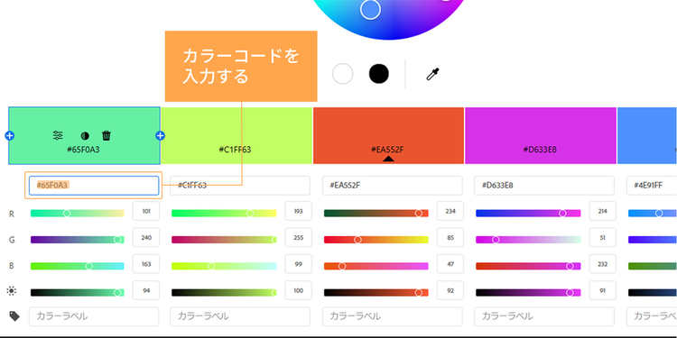Screen dimensions: 677x338
Task: Click color label field under #EA552F
Action: pos(392,316)
